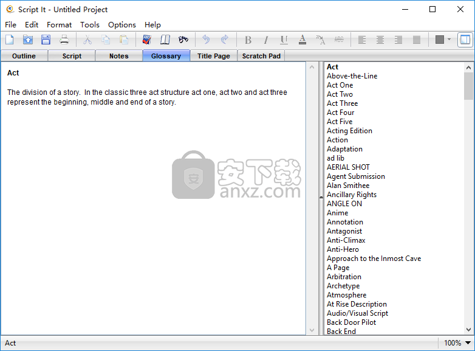Align text right
The height and width of the screenshot is (351, 475).
[x=398, y=40]
